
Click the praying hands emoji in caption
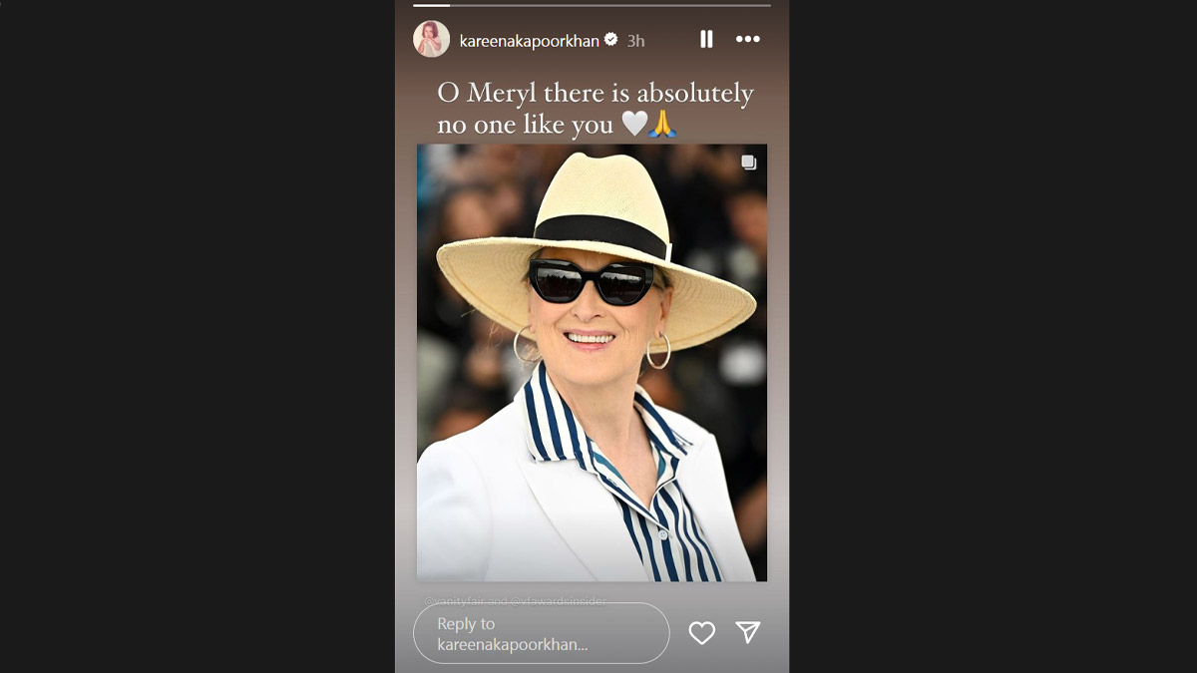662,125
